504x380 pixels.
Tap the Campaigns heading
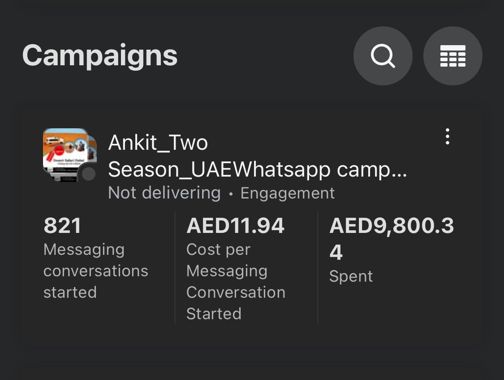100,56
